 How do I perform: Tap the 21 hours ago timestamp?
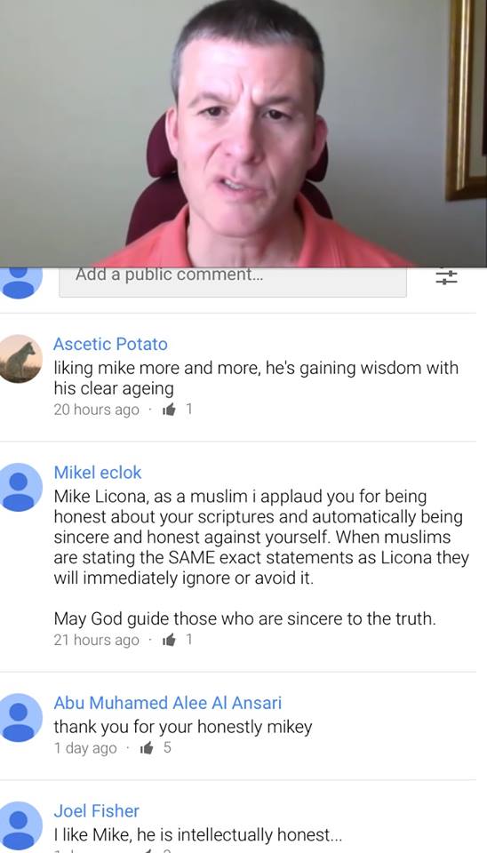(x=96, y=641)
